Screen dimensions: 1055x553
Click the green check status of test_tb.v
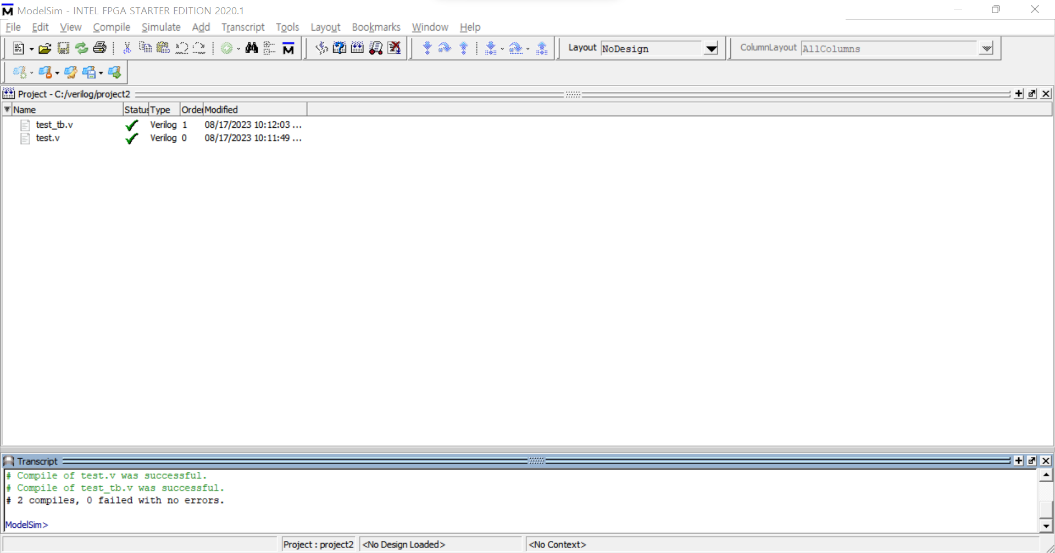coord(131,125)
